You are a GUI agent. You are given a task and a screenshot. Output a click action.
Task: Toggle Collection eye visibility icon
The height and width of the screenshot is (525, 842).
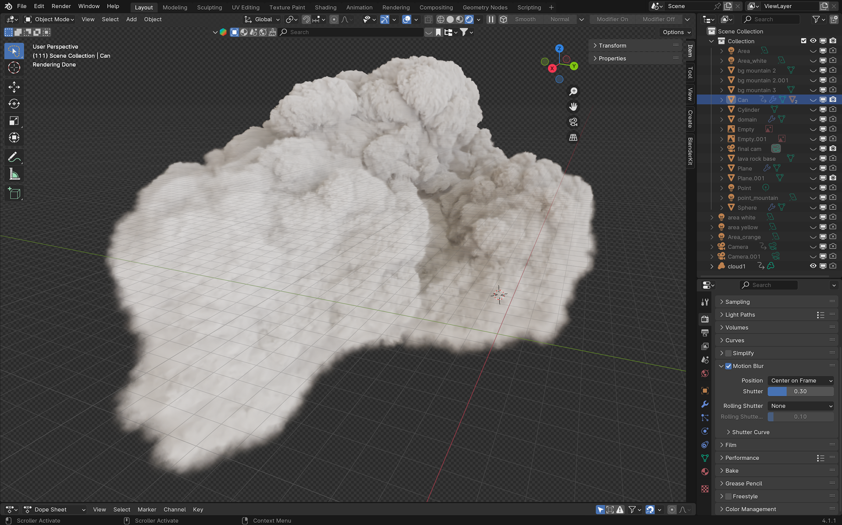pos(813,41)
